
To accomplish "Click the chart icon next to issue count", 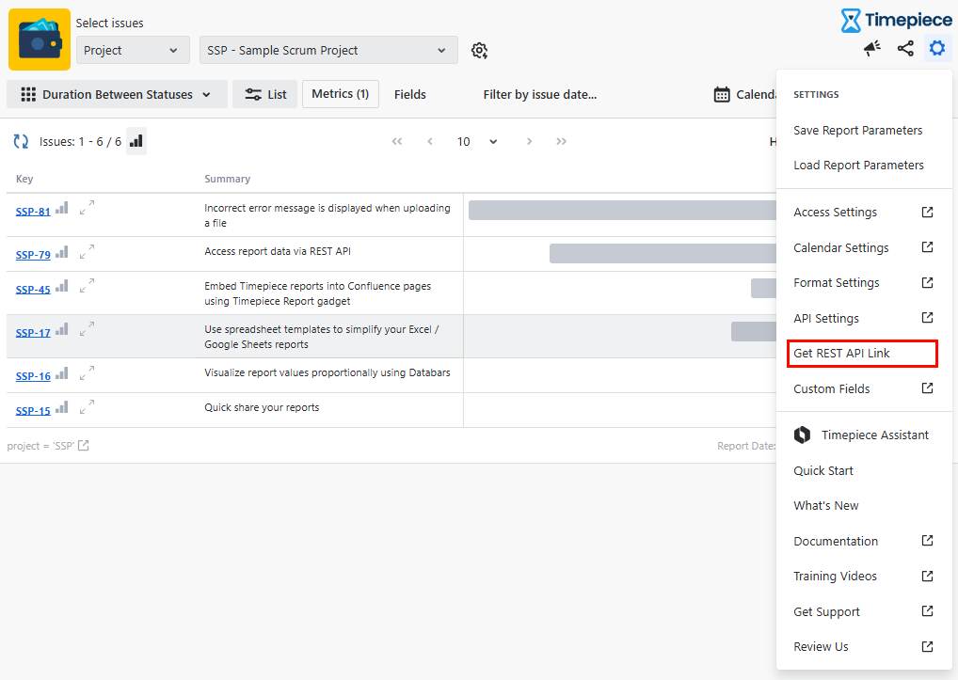I will tap(136, 141).
